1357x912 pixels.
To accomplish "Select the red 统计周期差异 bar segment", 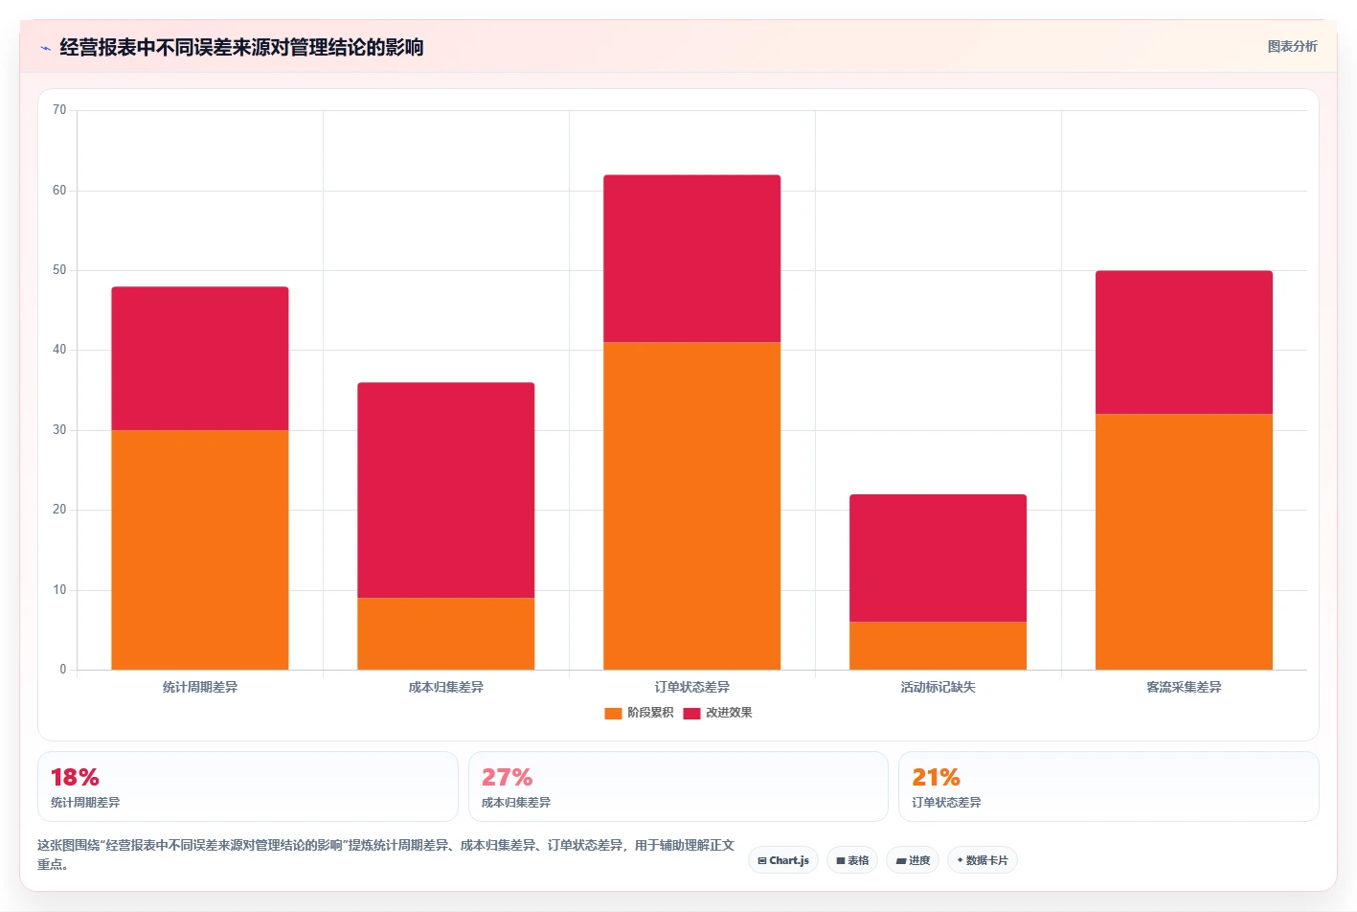I will (200, 358).
